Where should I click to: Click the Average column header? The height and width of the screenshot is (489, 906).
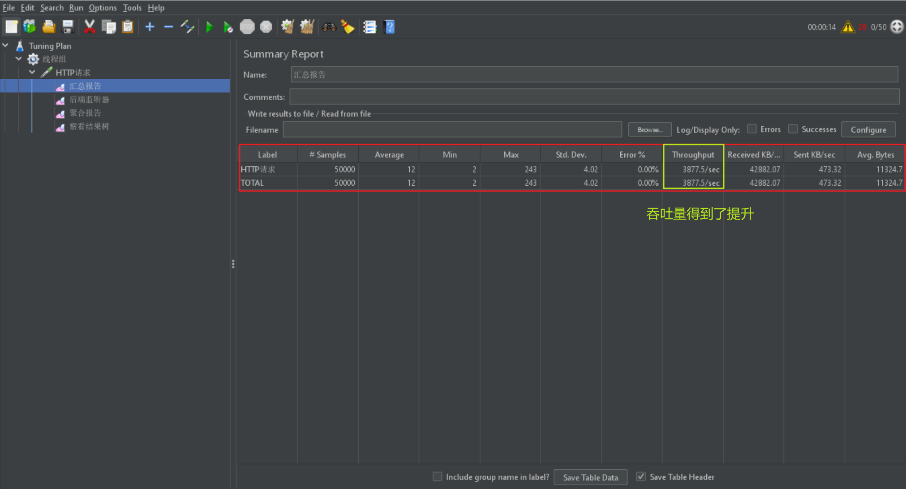[x=389, y=154]
